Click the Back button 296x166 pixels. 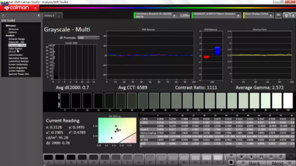click(x=251, y=163)
